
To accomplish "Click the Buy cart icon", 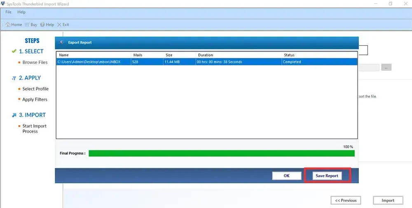I will pyautogui.click(x=27, y=25).
